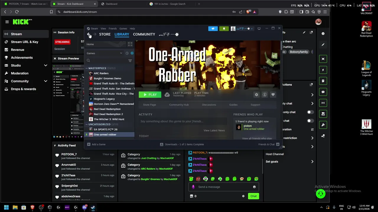Toggle the second-to-last chat mode switch
The height and width of the screenshot is (212, 378).
click(x=310, y=112)
